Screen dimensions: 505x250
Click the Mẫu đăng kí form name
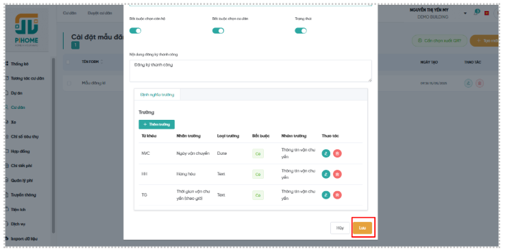(x=94, y=84)
